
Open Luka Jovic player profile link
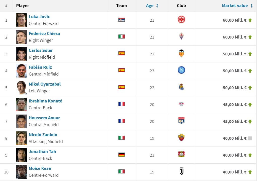pos(39,17)
